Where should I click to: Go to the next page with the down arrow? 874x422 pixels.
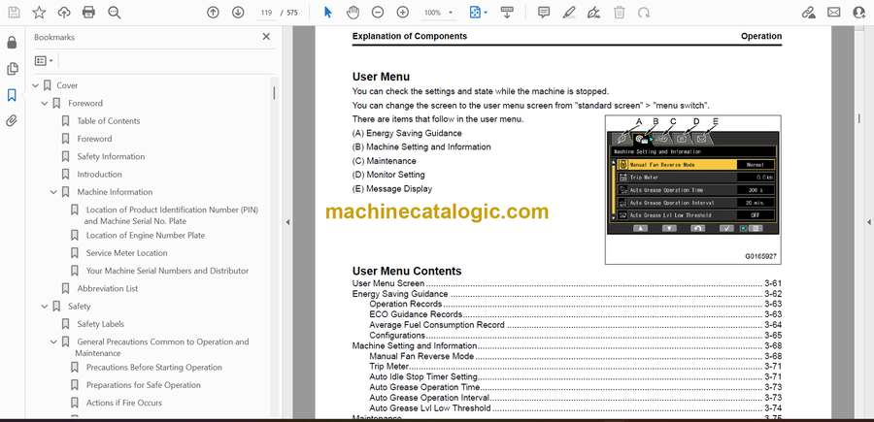238,13
